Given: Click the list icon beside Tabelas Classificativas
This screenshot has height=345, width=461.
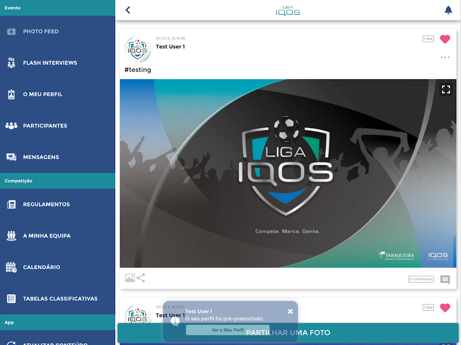Looking at the screenshot, I should coord(11,298).
